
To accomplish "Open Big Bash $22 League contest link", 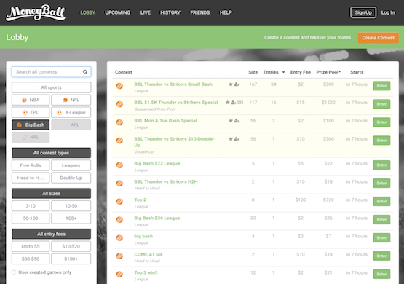I will click(x=157, y=163).
